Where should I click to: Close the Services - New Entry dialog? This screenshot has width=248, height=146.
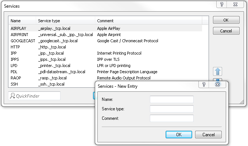pyautogui.click(x=217, y=84)
